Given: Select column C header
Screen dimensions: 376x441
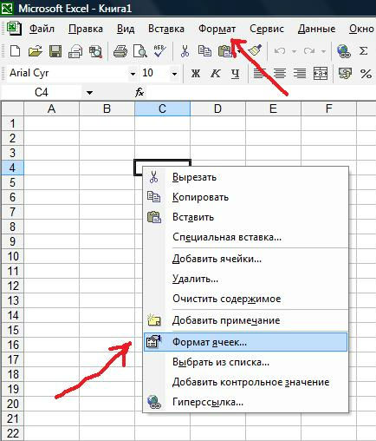Looking at the screenshot, I should (x=162, y=109).
